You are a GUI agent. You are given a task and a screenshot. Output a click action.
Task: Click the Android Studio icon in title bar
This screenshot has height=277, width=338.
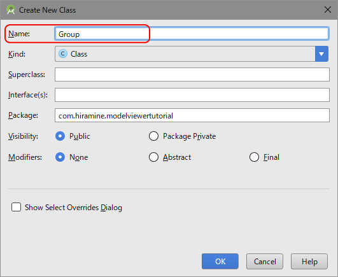pos(11,10)
